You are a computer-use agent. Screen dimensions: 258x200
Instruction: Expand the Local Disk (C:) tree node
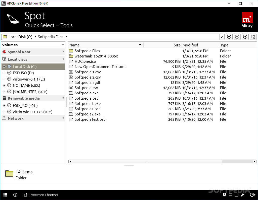pos(4,66)
